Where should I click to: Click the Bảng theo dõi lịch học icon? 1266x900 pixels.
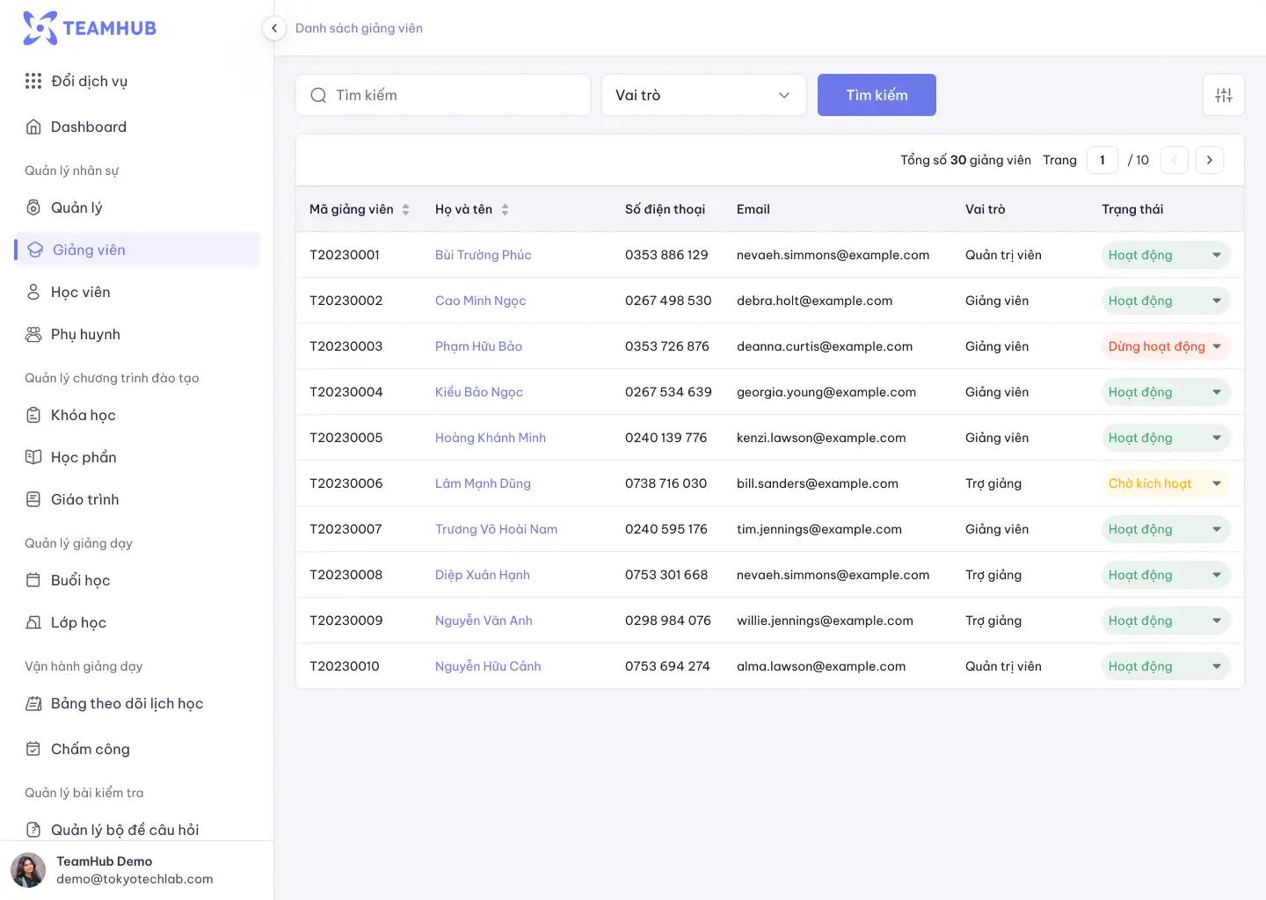tap(33, 703)
